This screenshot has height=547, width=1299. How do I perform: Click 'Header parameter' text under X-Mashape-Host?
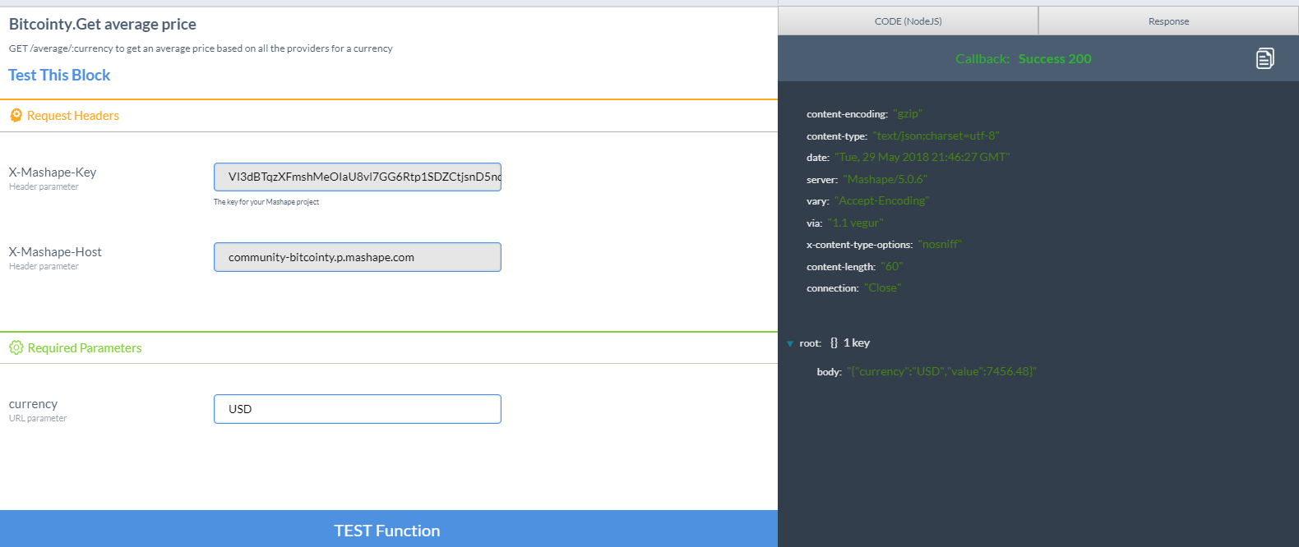pos(44,267)
